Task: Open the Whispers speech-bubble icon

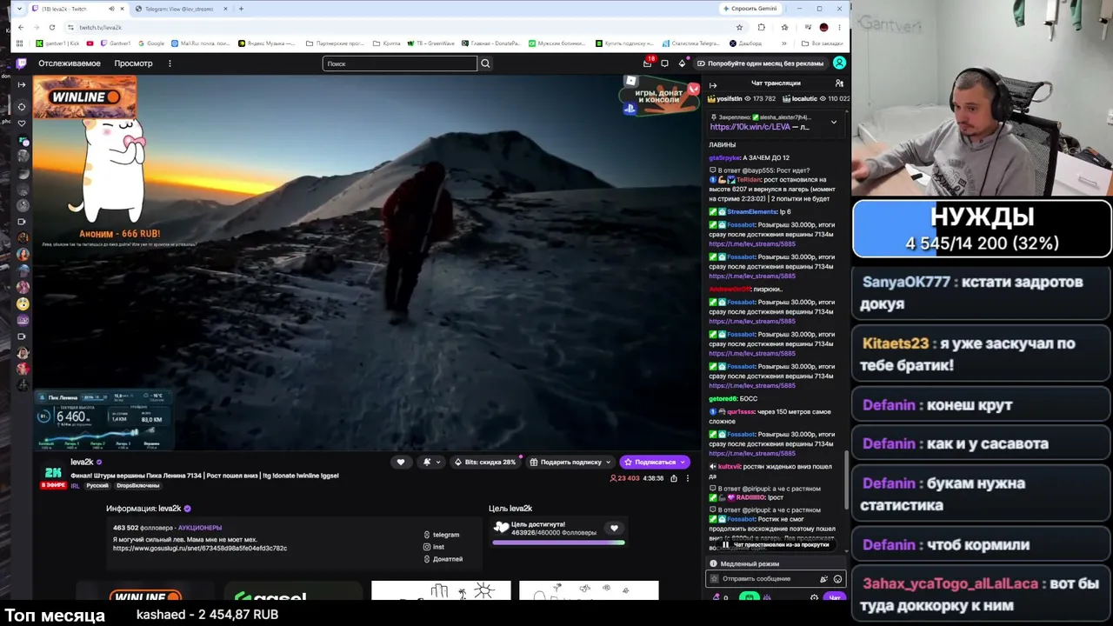Action: coord(664,63)
